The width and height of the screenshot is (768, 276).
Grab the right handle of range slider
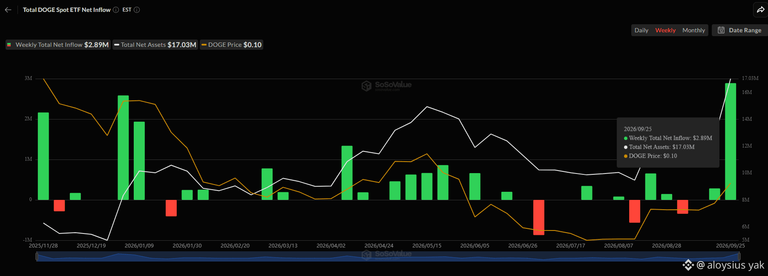click(x=739, y=256)
